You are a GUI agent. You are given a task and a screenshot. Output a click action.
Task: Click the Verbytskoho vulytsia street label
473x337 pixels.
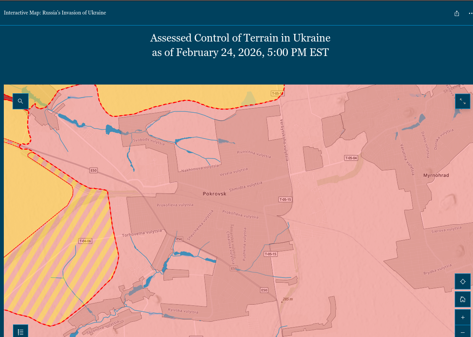pyautogui.click(x=284, y=141)
